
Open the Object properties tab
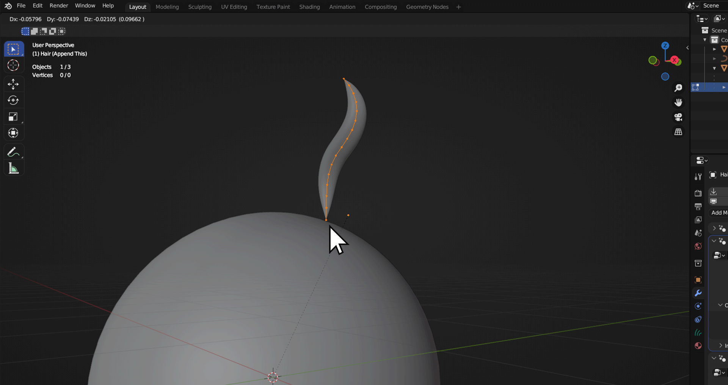tap(698, 280)
